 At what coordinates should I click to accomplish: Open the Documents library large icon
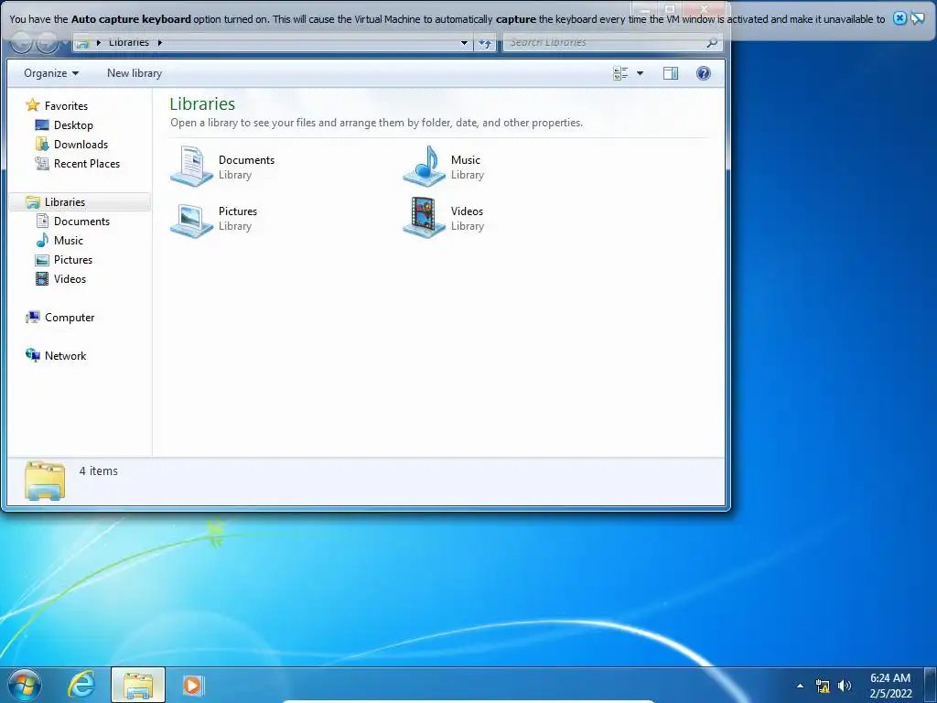click(x=191, y=167)
